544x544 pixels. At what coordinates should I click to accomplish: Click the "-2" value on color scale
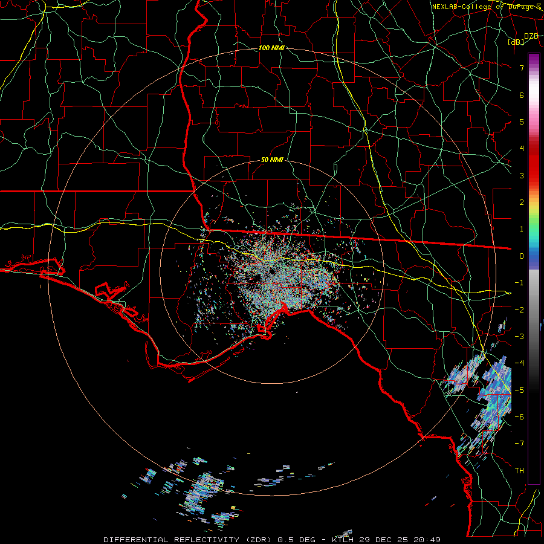[519, 310]
